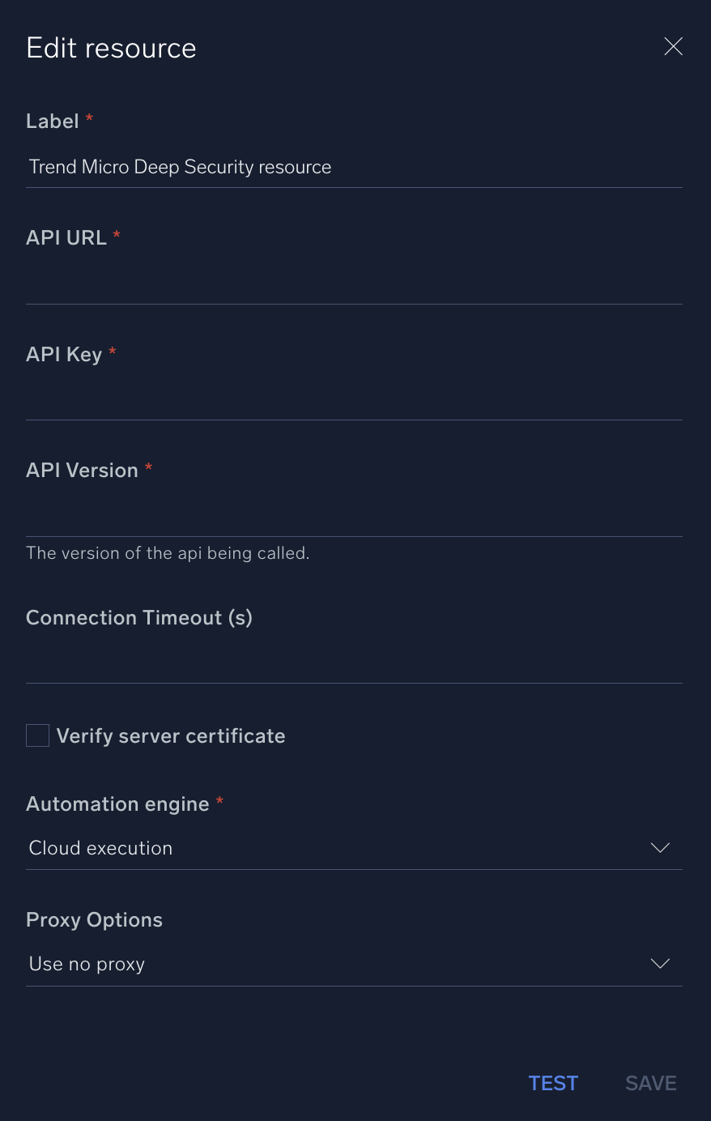Expand the Use no proxy dropdown
The width and height of the screenshot is (711, 1121).
(354, 964)
